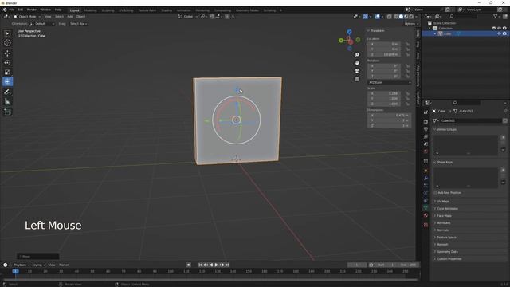Select the Rotate tool

(7, 62)
